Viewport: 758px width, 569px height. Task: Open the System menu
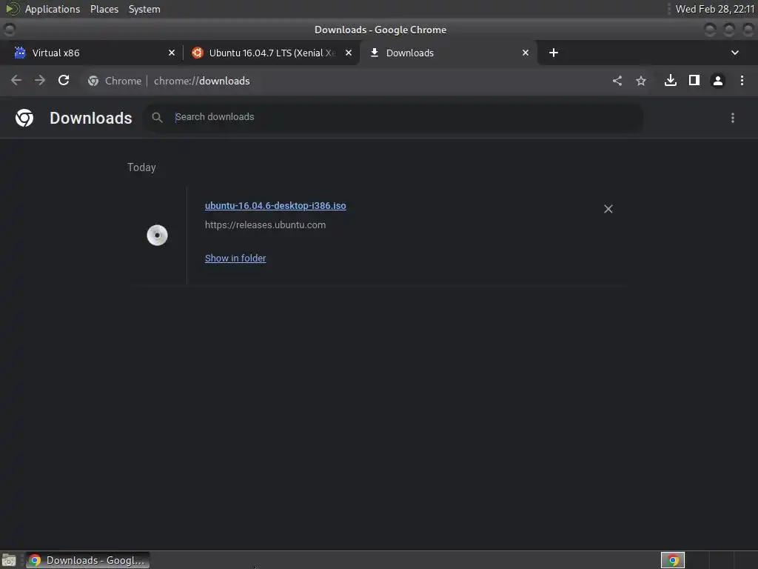(x=144, y=9)
